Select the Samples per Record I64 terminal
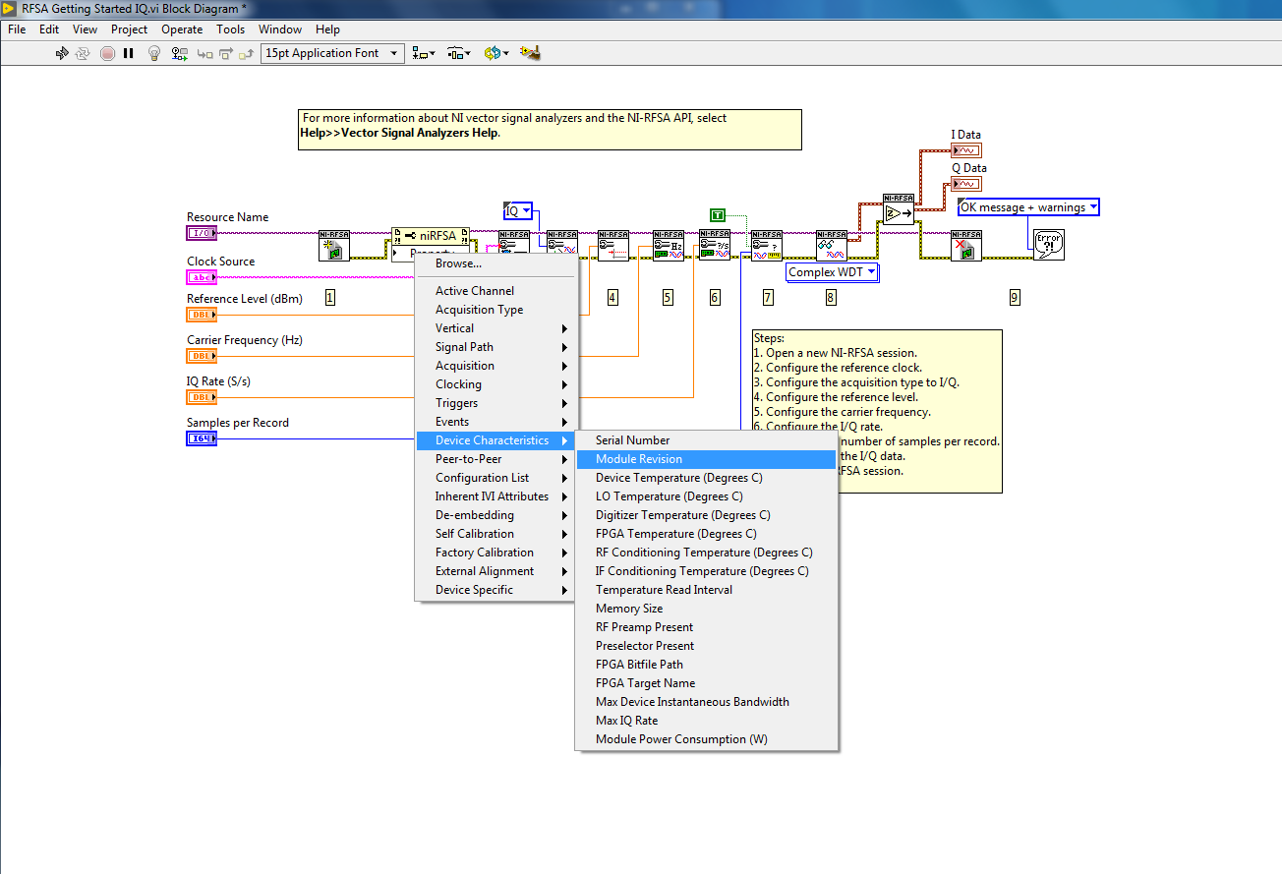The width and height of the screenshot is (1282, 874). (202, 438)
